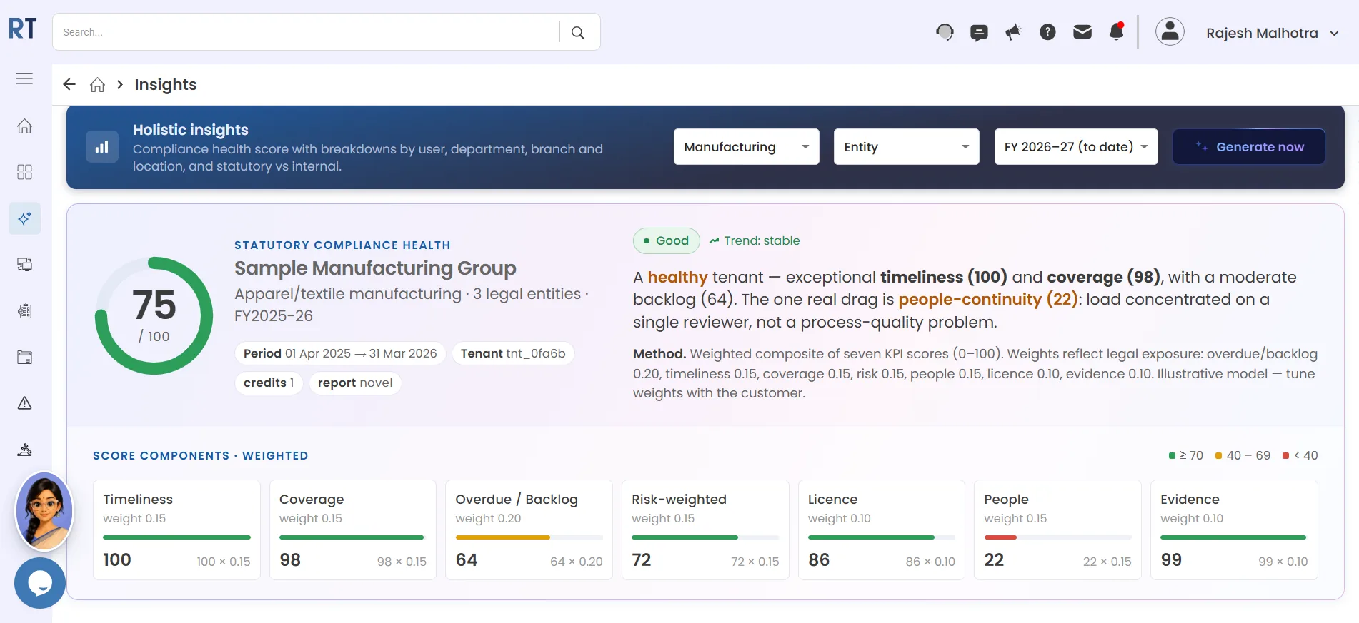This screenshot has width=1359, height=623.
Task: Click the 75 / 100 score gauge
Action: [x=154, y=315]
